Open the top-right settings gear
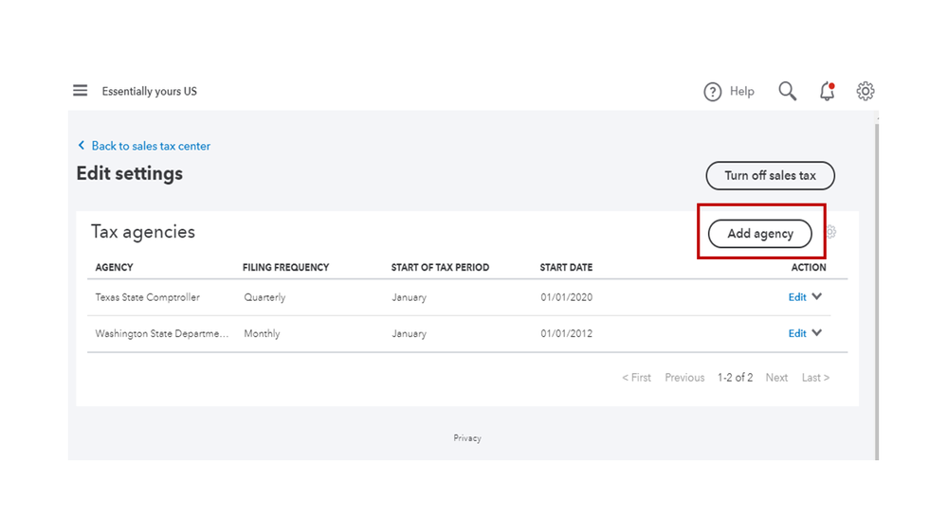This screenshot has height=532, width=947. point(865,91)
